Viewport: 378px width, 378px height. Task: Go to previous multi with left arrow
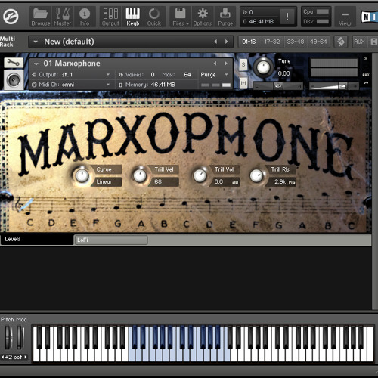pyautogui.click(x=215, y=42)
